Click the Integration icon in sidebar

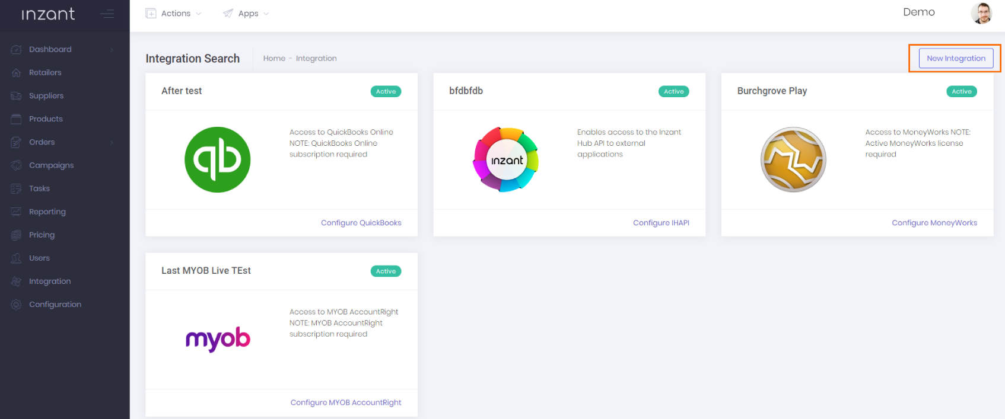pyautogui.click(x=16, y=282)
